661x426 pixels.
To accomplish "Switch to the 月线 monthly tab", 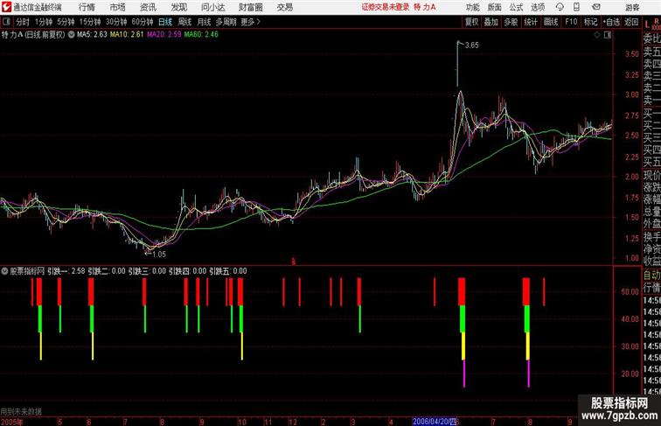I will point(204,22).
